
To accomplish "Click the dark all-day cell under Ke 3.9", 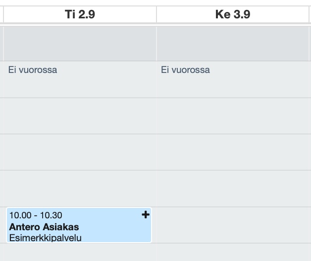I will (233, 43).
